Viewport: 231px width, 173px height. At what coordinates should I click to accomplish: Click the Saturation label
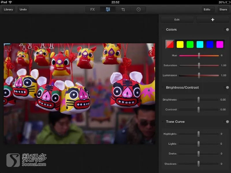click(x=170, y=65)
